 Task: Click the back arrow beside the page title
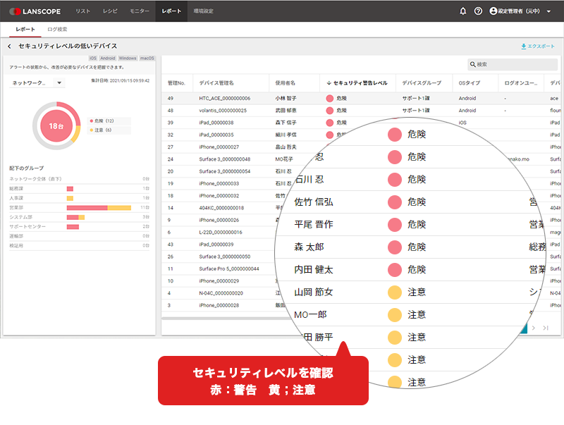tap(9, 47)
